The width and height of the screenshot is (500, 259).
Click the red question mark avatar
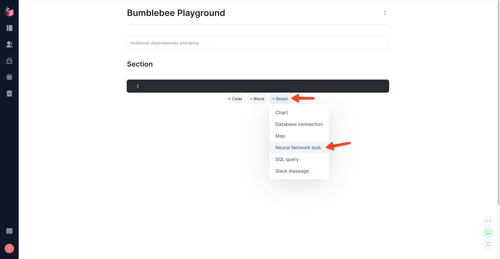tap(9, 248)
